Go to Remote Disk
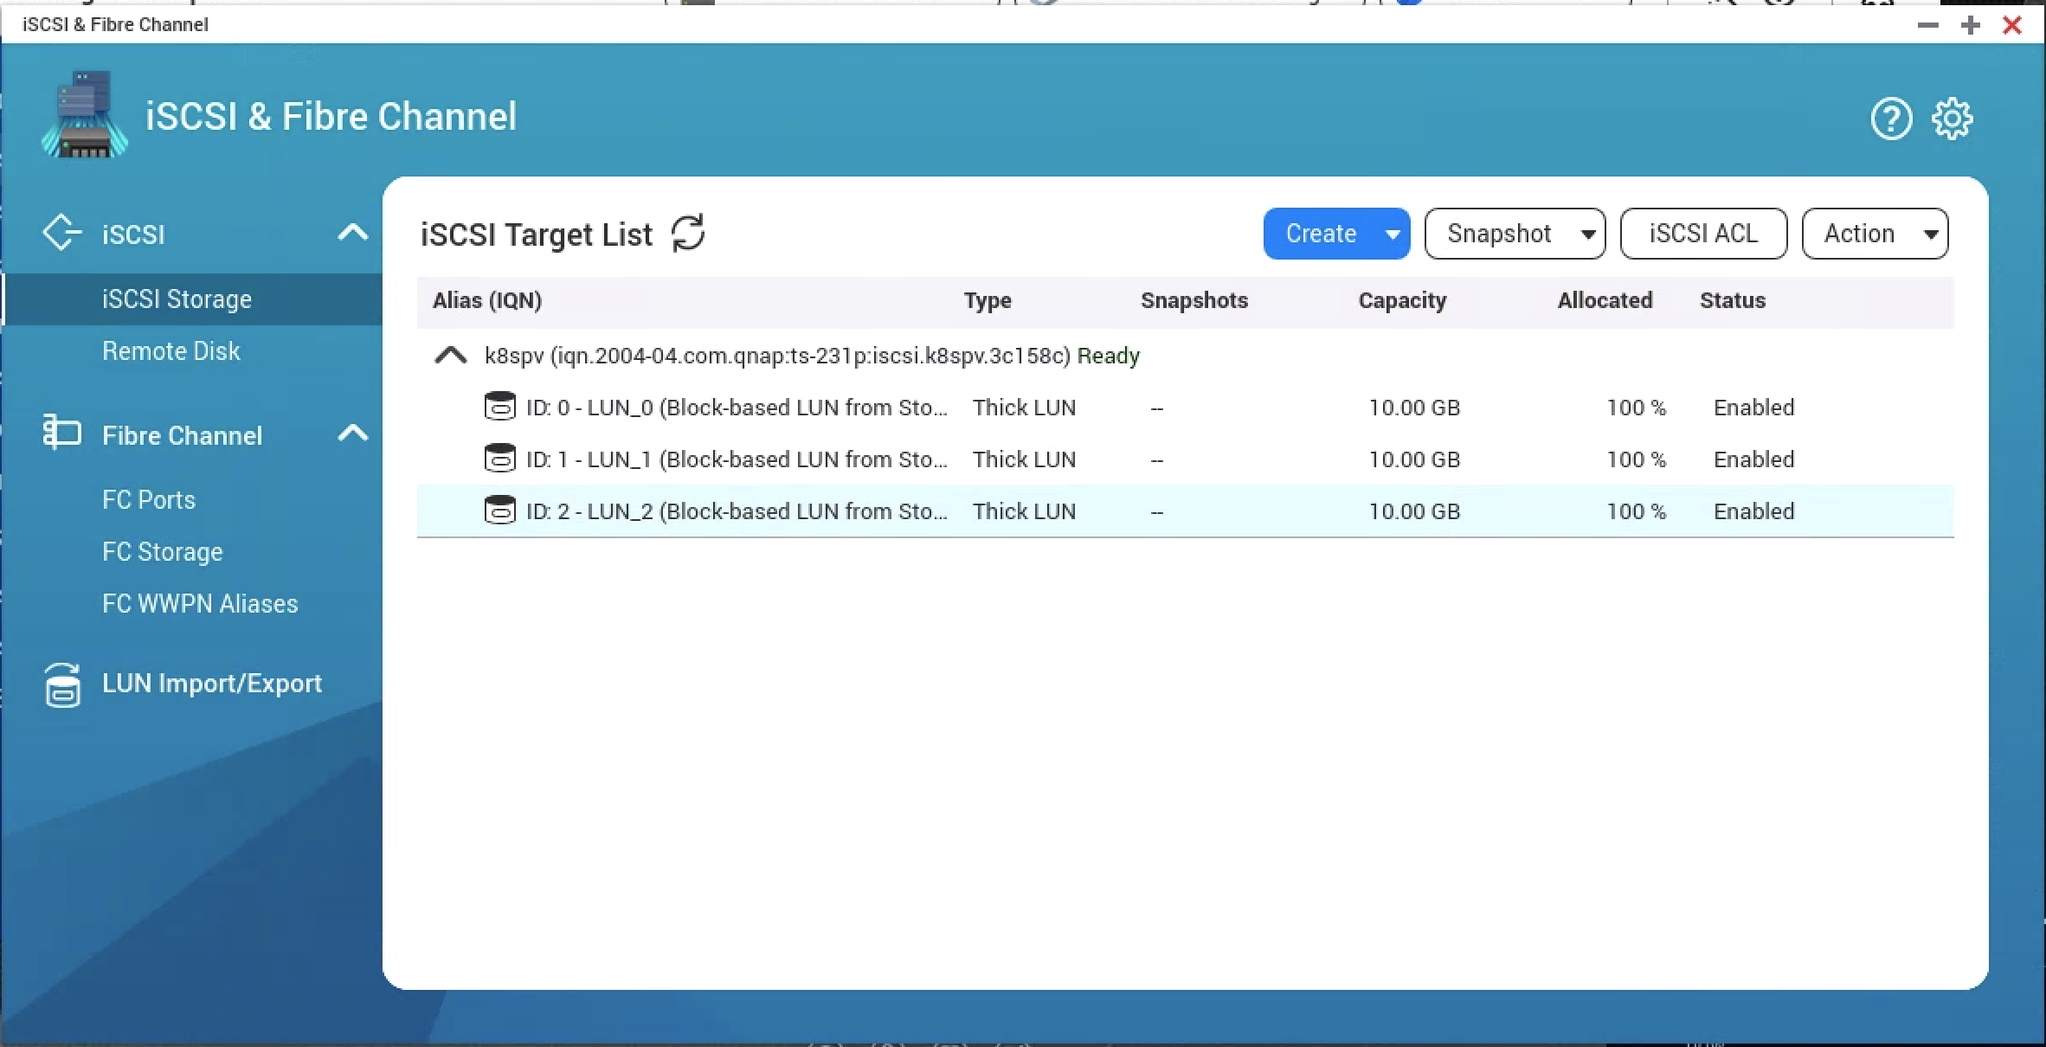 click(171, 351)
